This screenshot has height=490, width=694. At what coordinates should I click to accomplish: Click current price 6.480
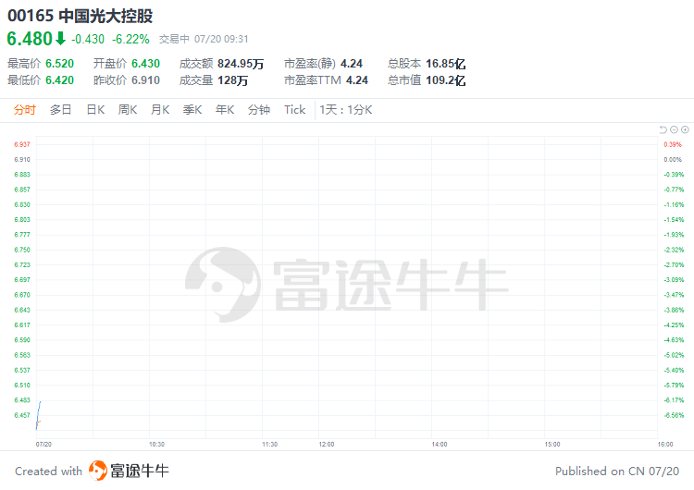pyautogui.click(x=30, y=39)
